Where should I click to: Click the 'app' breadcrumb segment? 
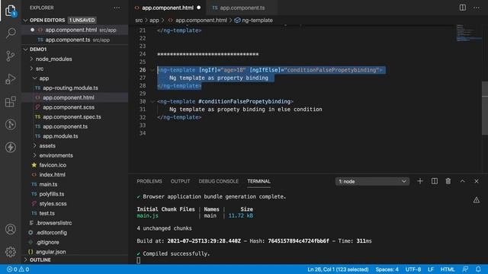(154, 21)
